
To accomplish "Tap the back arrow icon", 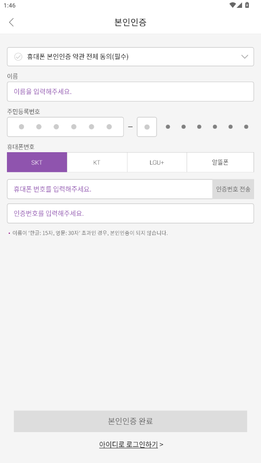I will click(12, 22).
